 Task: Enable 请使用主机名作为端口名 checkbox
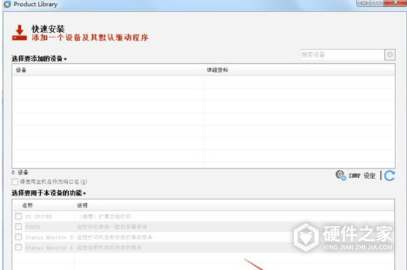pyautogui.click(x=15, y=182)
